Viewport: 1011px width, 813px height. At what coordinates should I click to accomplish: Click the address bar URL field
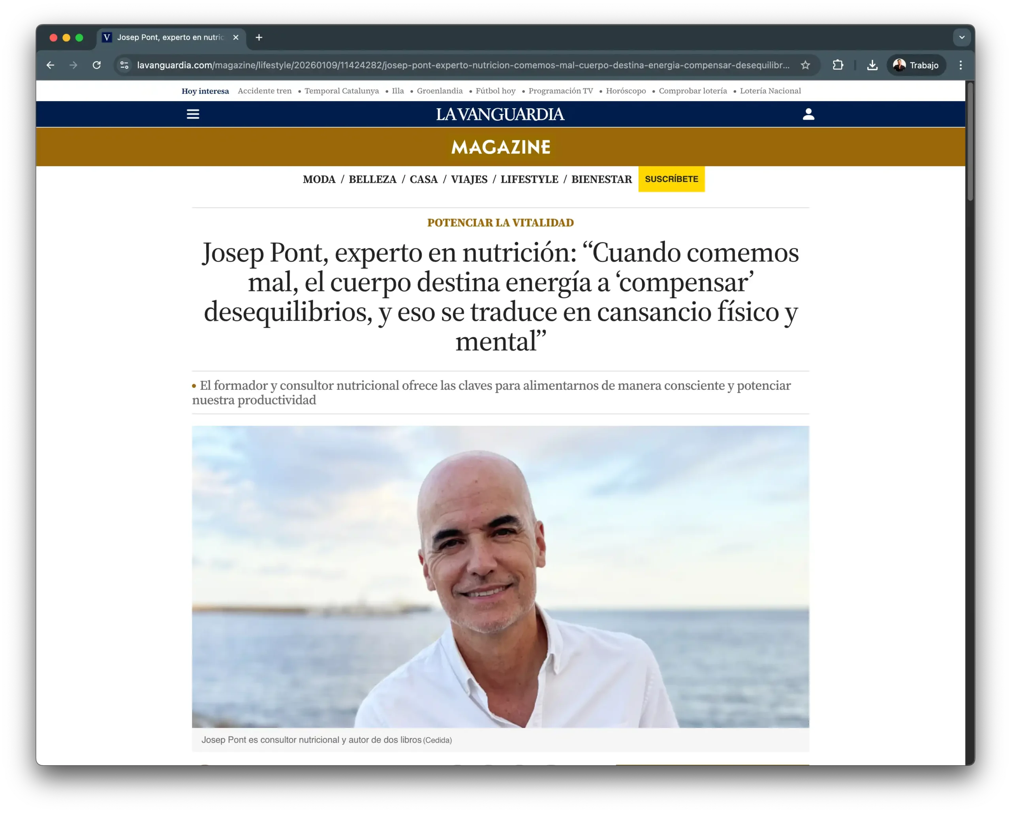click(x=463, y=65)
